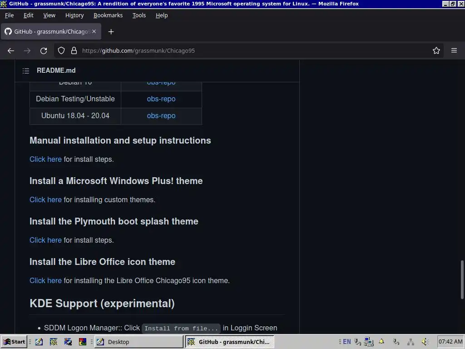
Task: Click the Start button in taskbar
Action: pyautogui.click(x=14, y=342)
